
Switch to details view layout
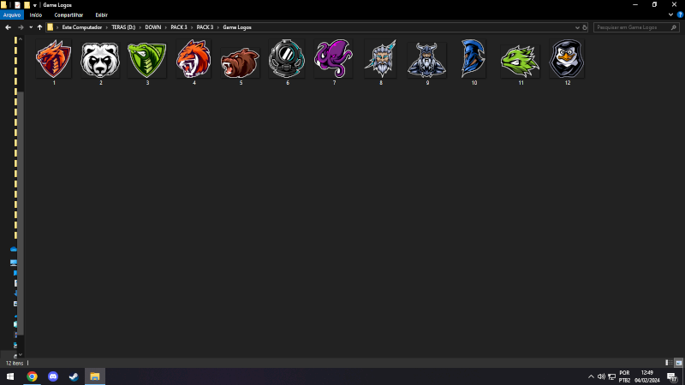click(669, 363)
